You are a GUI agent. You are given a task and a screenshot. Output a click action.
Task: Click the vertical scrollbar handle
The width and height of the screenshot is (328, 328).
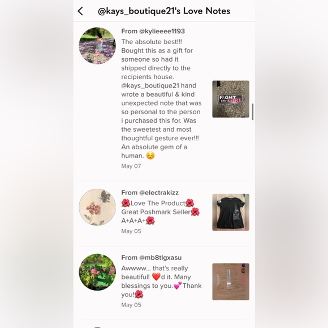[x=253, y=112]
